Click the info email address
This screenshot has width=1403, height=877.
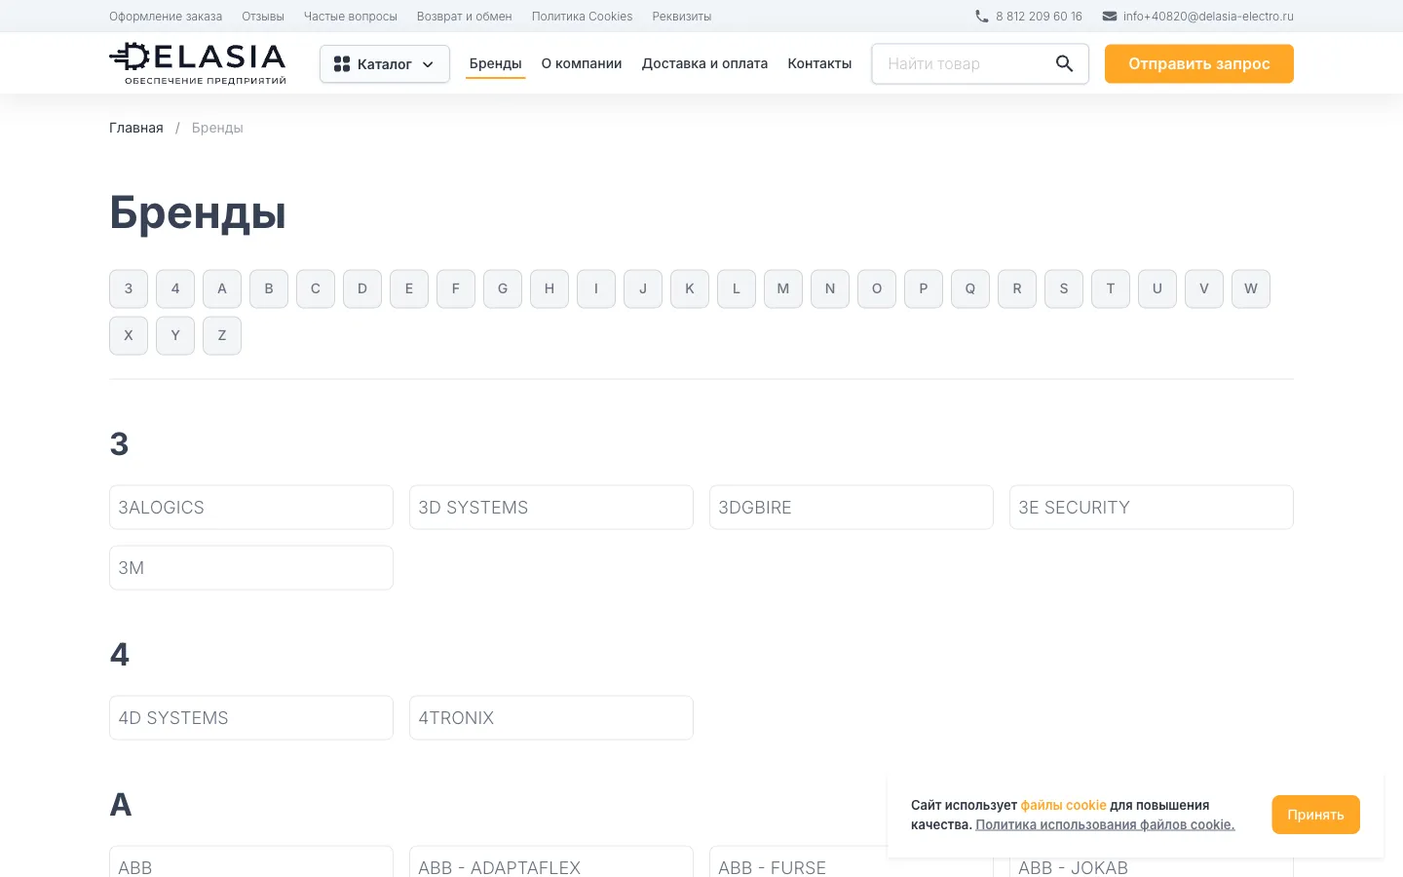(x=1208, y=17)
